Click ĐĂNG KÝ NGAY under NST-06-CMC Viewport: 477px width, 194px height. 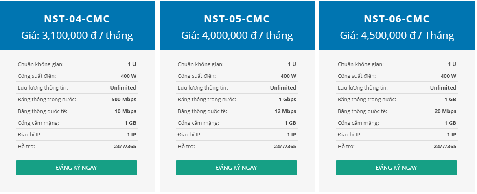coord(396,168)
